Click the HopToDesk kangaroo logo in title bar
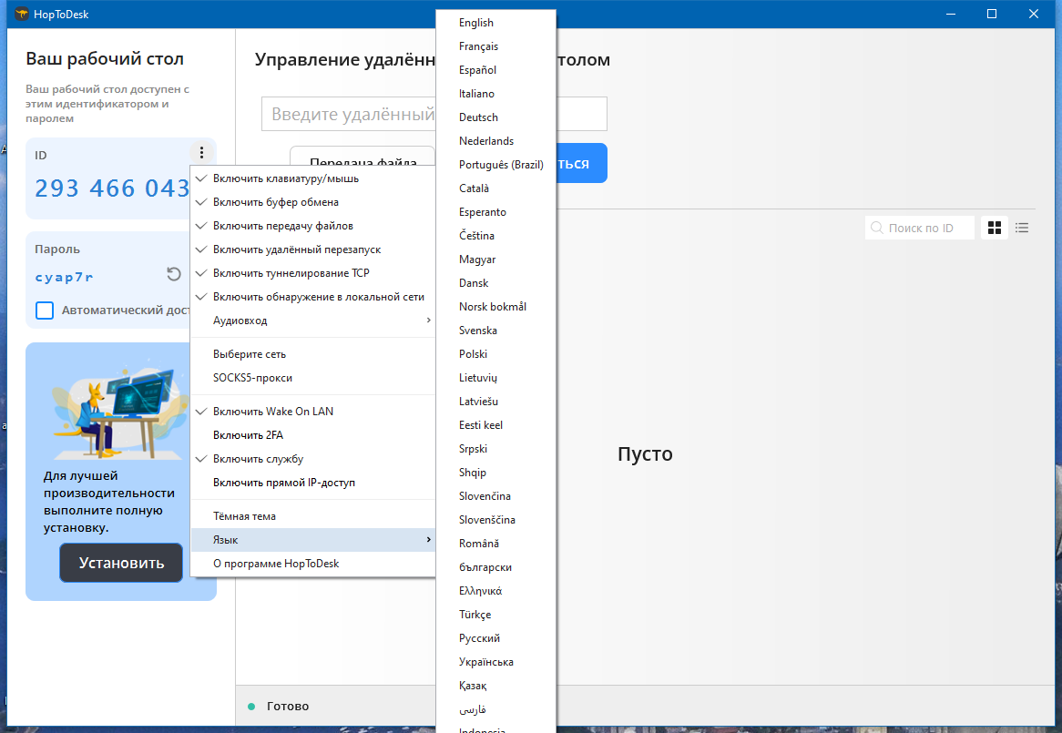Image resolution: width=1062 pixels, height=733 pixels. coord(21,14)
